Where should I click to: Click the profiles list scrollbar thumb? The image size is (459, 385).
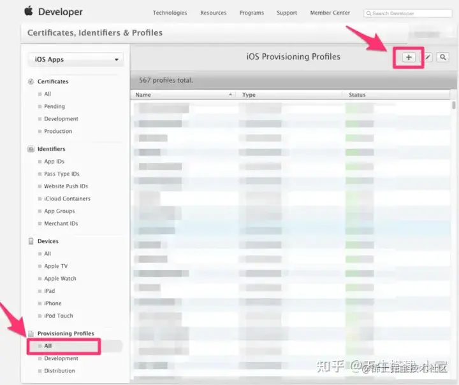tap(453, 105)
